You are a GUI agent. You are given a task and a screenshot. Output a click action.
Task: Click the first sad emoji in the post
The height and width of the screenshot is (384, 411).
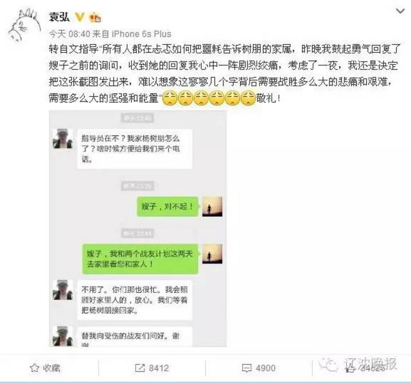click(x=170, y=98)
